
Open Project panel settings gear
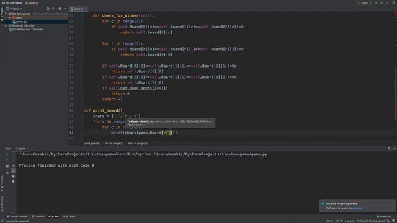(x=60, y=9)
